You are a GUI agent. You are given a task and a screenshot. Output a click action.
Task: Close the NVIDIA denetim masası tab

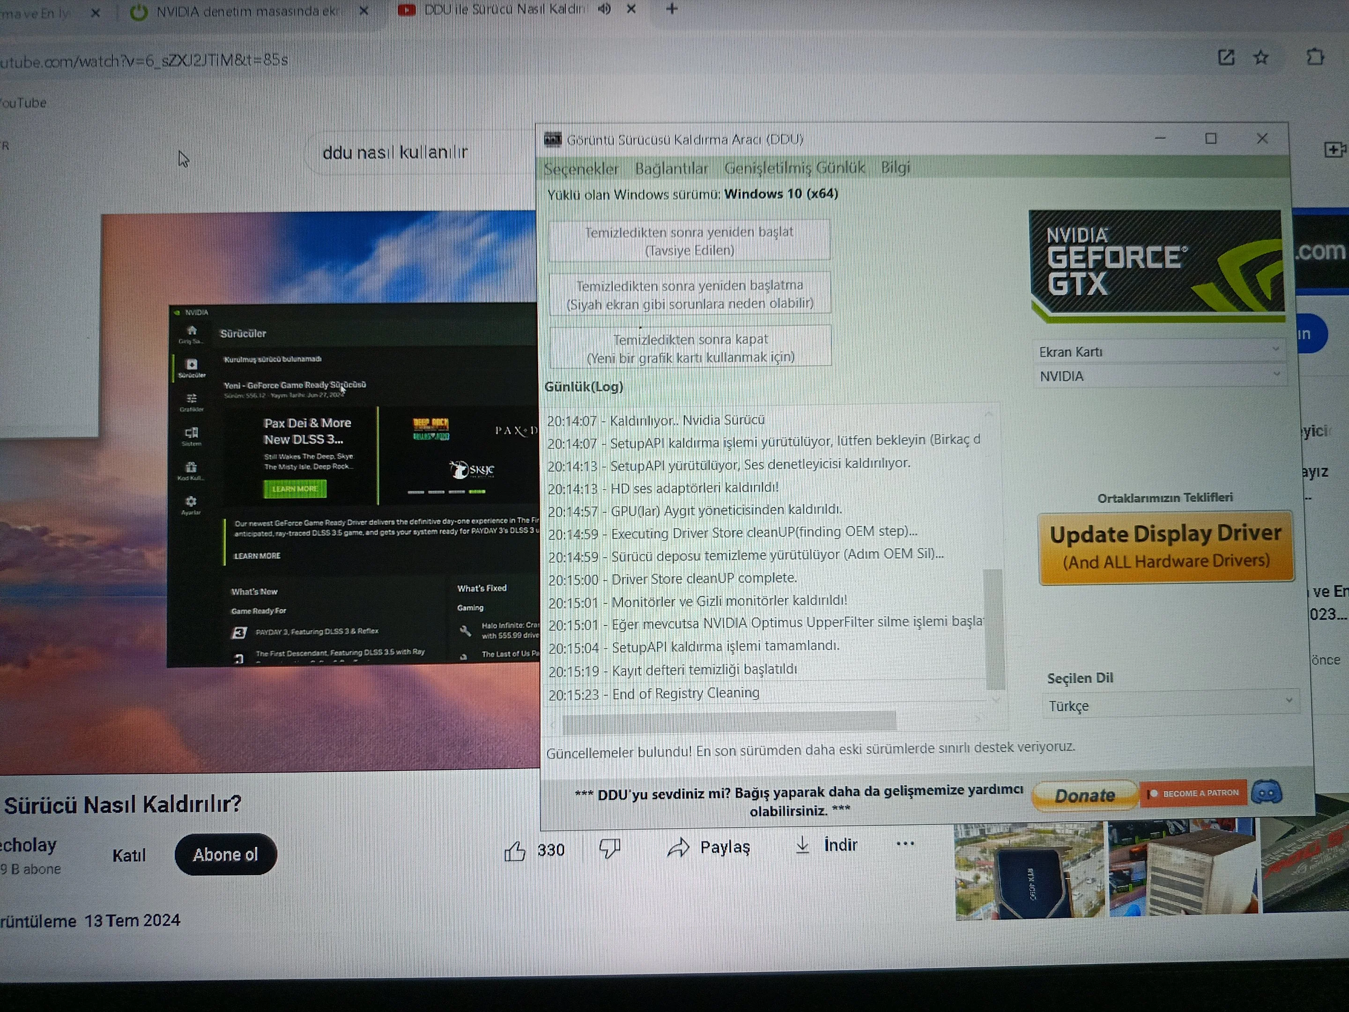[363, 10]
